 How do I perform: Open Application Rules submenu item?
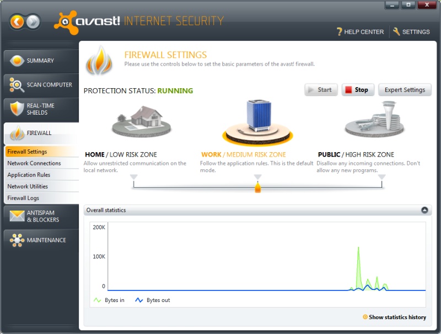(x=42, y=175)
